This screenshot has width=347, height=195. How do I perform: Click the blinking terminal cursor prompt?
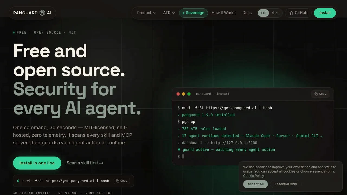pyautogui.click(x=181, y=156)
